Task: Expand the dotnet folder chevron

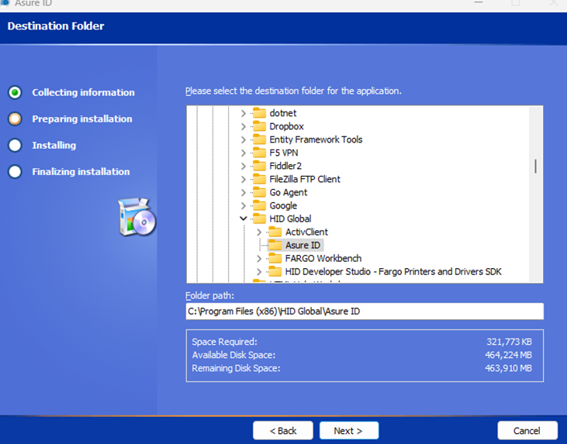Action: coord(244,113)
